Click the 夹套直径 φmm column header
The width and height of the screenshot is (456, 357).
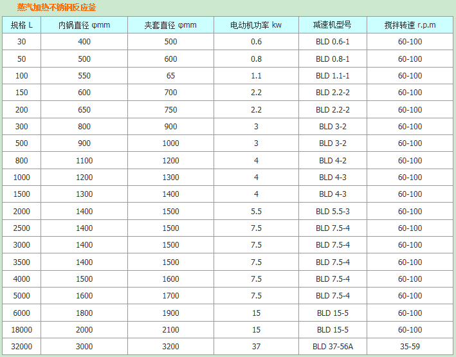coord(170,25)
